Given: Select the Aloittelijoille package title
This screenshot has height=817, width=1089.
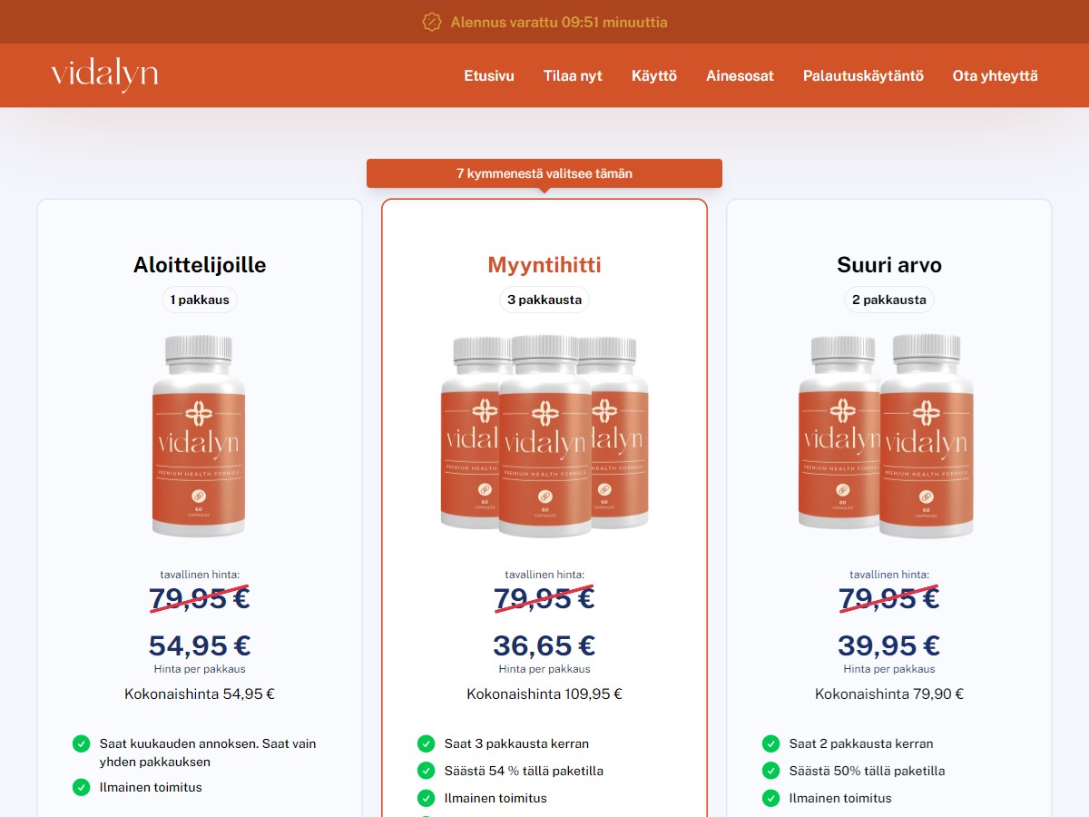Looking at the screenshot, I should click(x=200, y=265).
